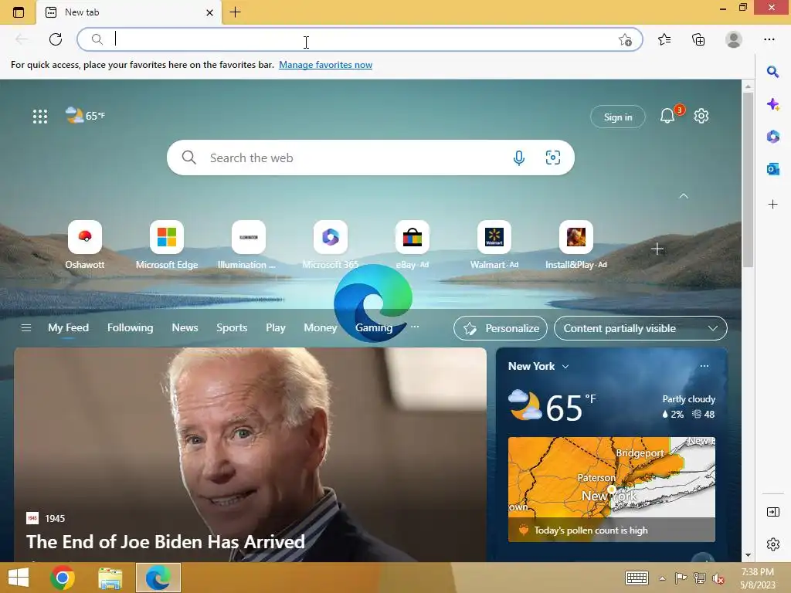Hide the sidebar toggle icon
This screenshot has height=593, width=791.
point(772,512)
